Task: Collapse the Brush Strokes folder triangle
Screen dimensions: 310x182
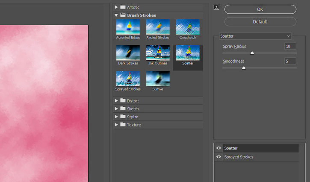Action: coord(116,15)
